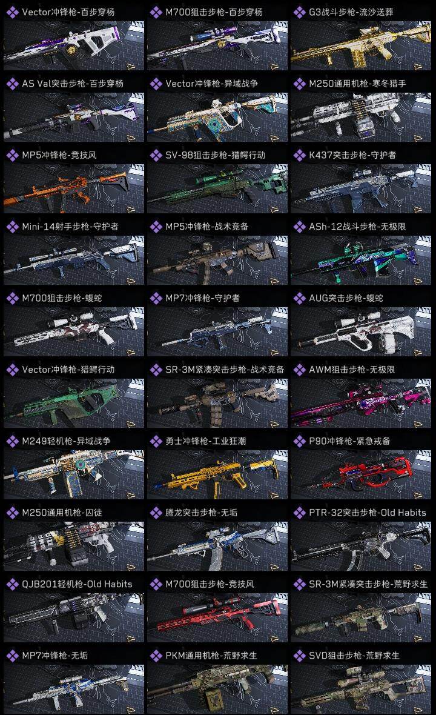Click rarity icon beside P90冲锋枪-紧急戒备
This screenshot has height=715, width=436.
click(x=299, y=441)
